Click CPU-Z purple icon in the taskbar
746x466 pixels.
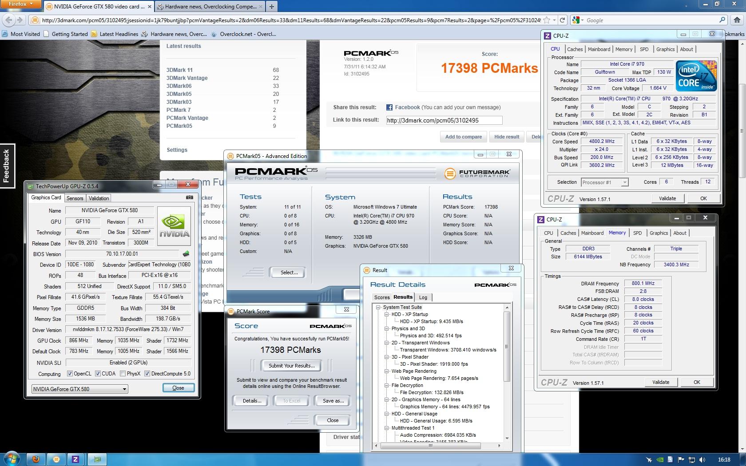pos(75,459)
